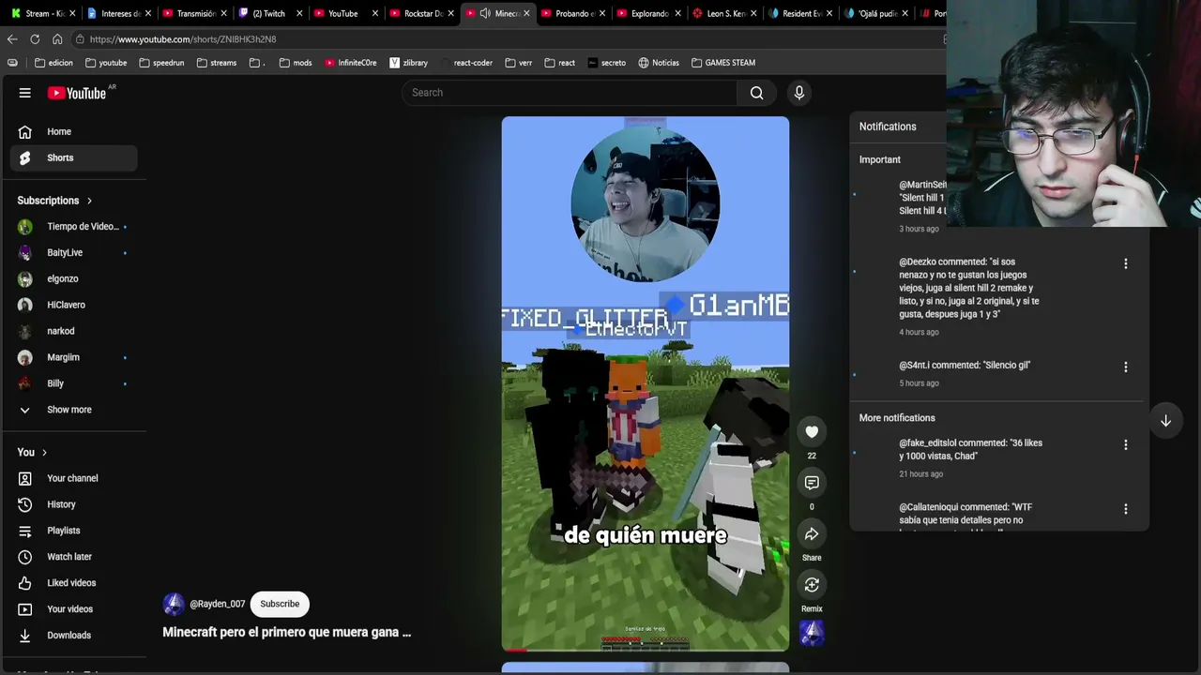1201x675 pixels.
Task: Open the @Rayden_007 channel handle
Action: tap(217, 605)
